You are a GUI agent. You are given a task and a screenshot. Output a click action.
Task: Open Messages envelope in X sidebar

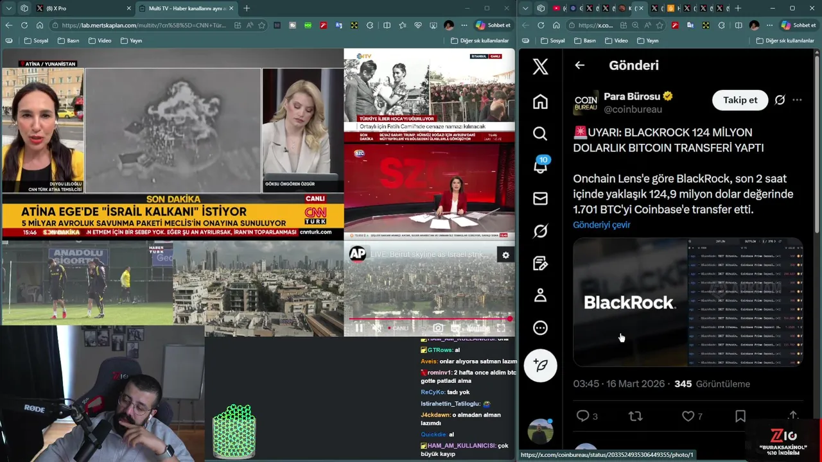[540, 198]
